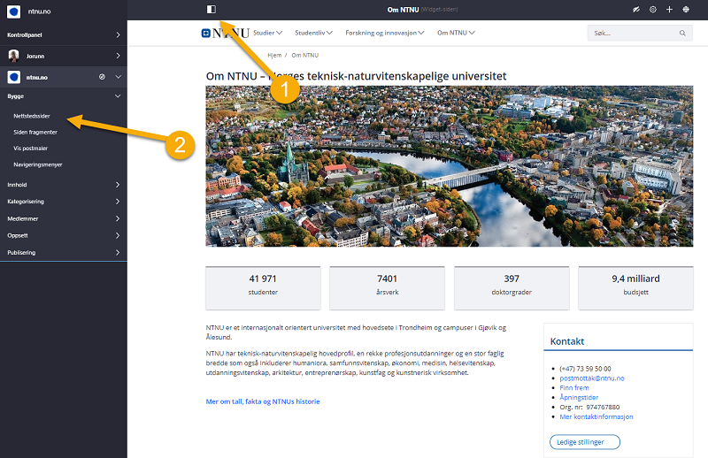This screenshot has width=708, height=458.
Task: Click the ntnu.no site icon in sidebar
Action: [14, 77]
